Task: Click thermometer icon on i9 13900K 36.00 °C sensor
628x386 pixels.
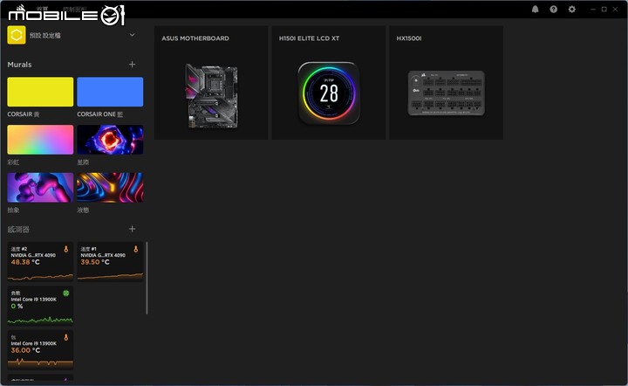Action: pos(66,337)
